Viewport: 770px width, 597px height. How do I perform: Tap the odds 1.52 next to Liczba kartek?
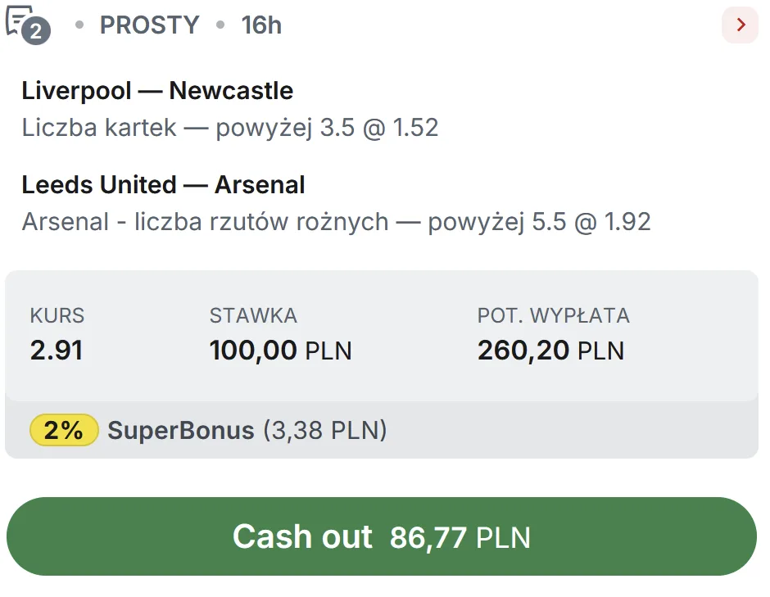tap(415, 128)
